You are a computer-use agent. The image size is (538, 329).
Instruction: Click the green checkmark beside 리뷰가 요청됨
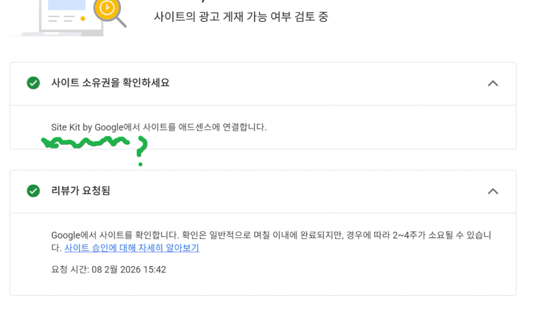click(x=33, y=191)
